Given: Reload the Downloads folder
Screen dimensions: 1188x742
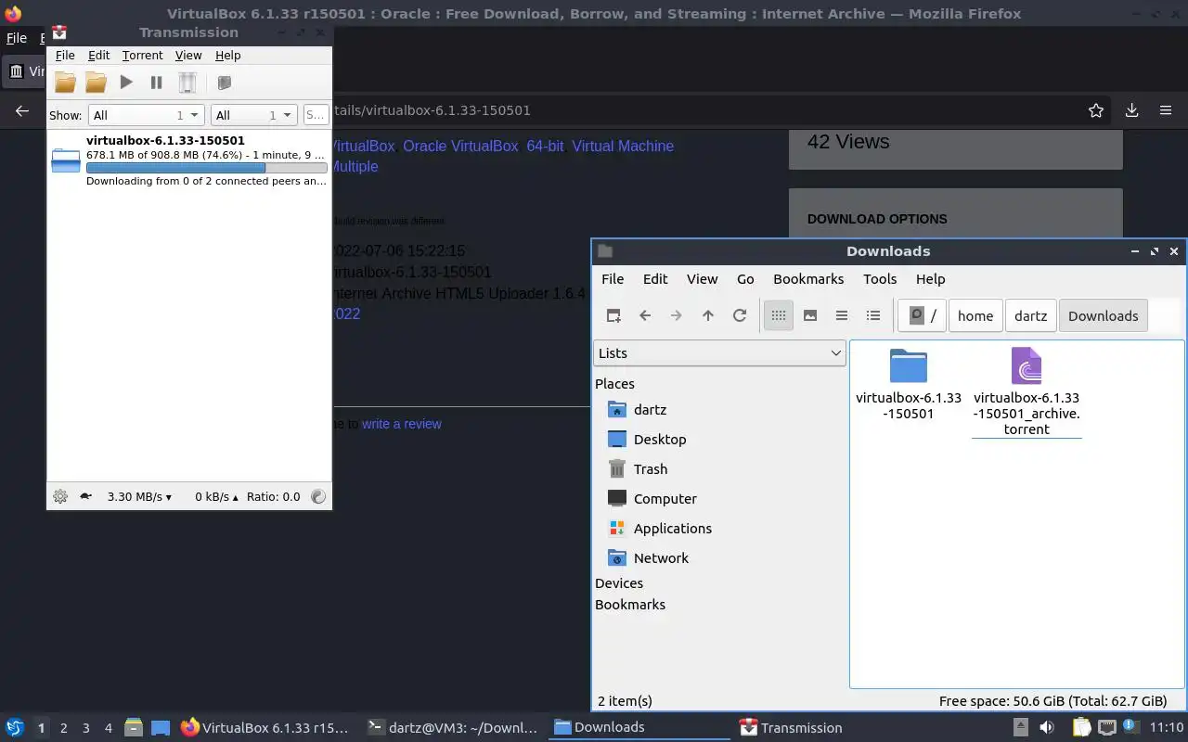Looking at the screenshot, I should pyautogui.click(x=740, y=315).
